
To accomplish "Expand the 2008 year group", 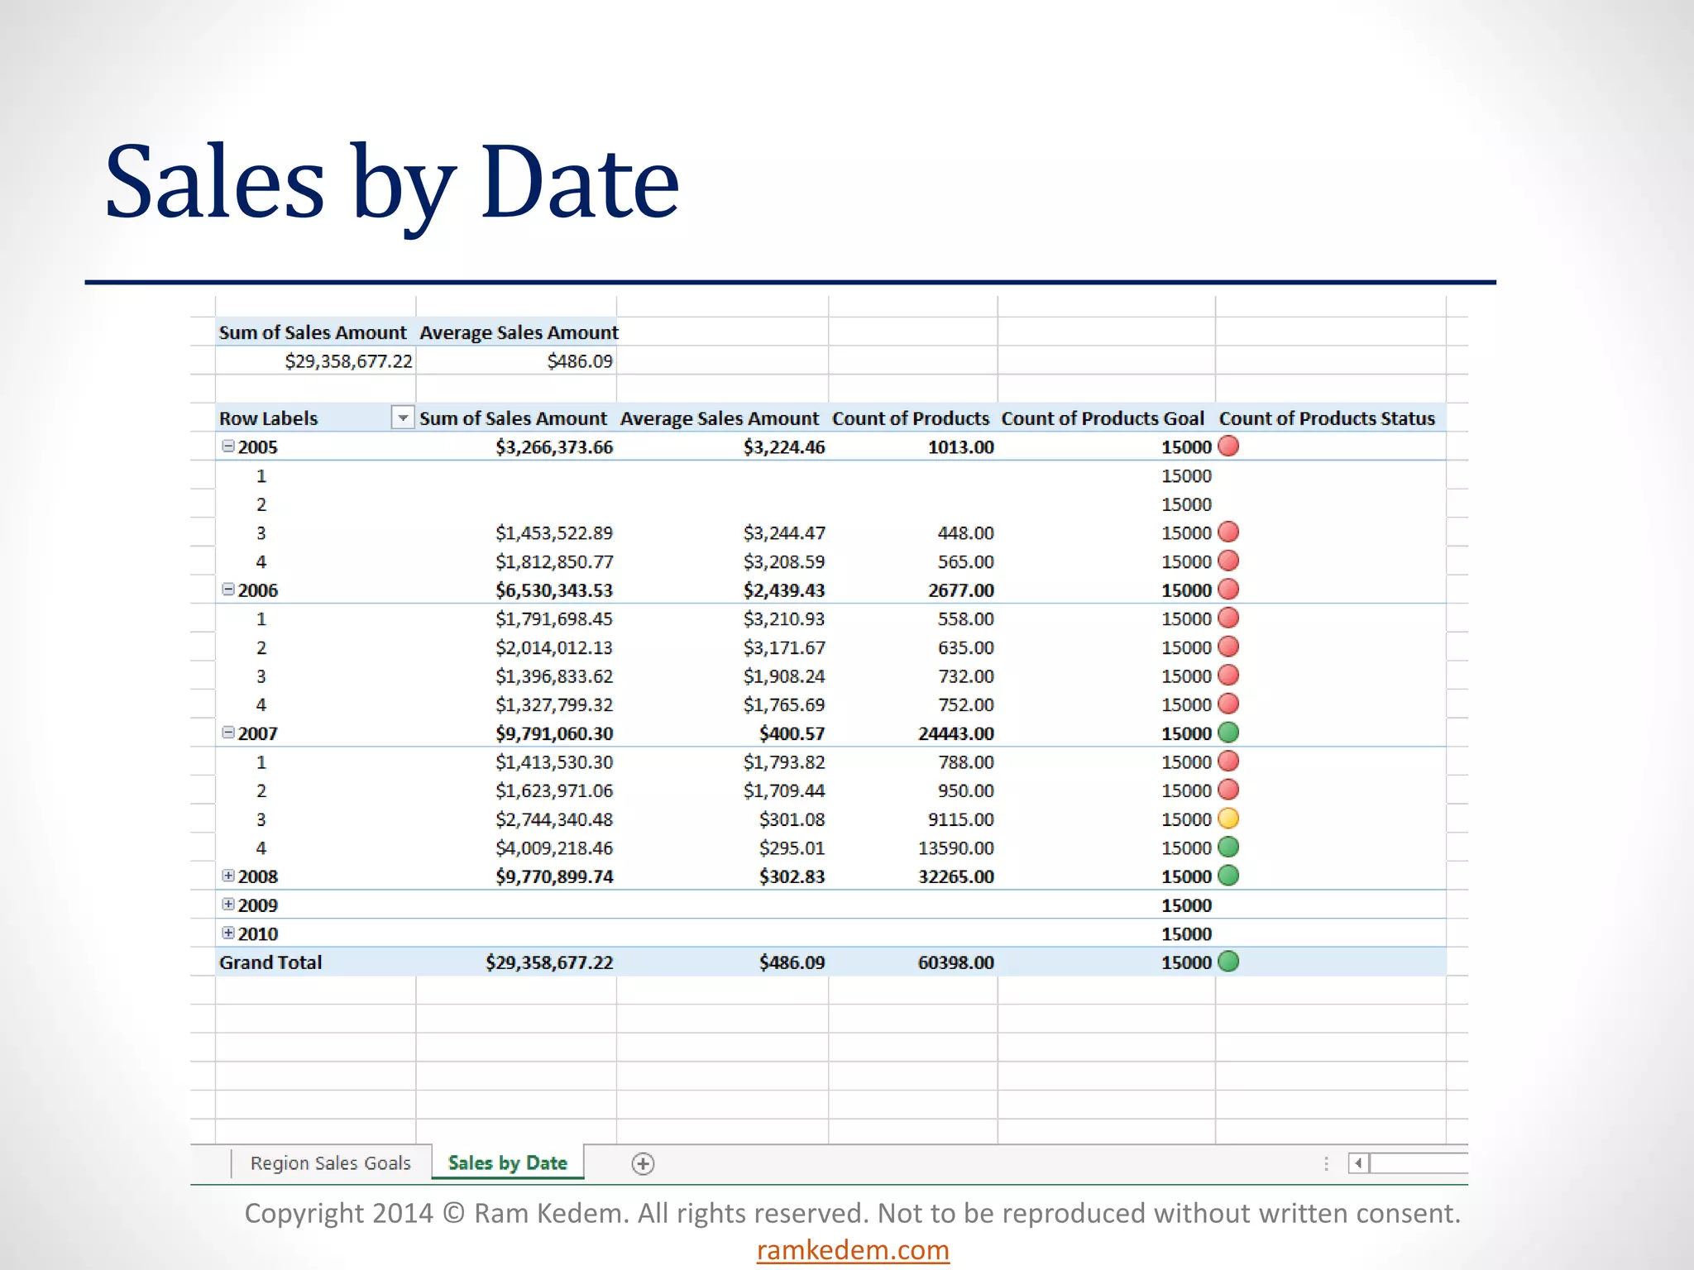I will tap(228, 876).
